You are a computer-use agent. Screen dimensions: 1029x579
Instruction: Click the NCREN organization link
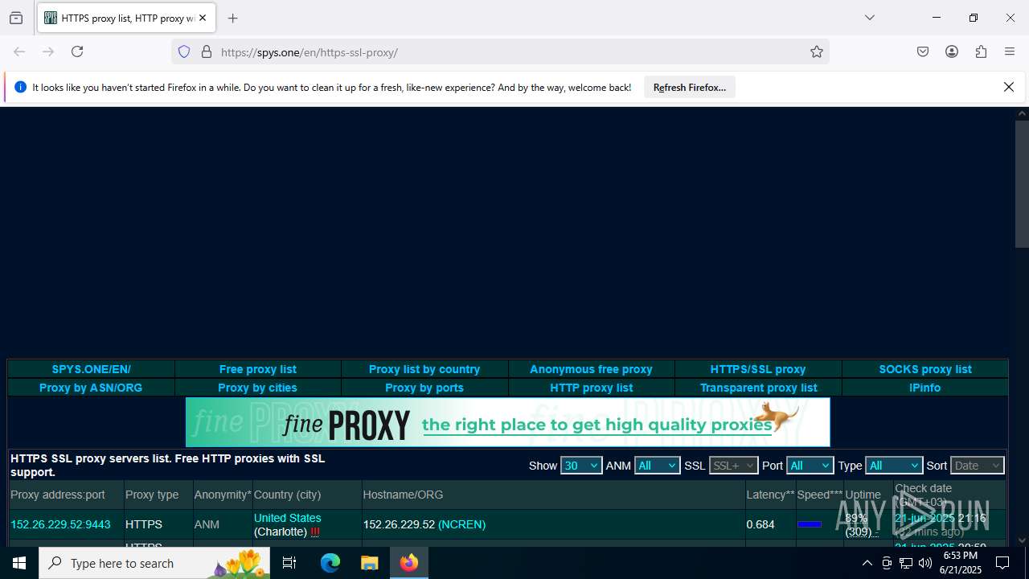pyautogui.click(x=461, y=524)
